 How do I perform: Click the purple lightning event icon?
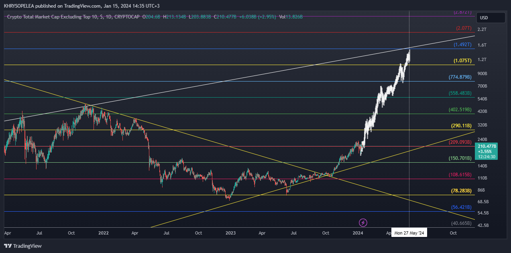[x=363, y=222]
